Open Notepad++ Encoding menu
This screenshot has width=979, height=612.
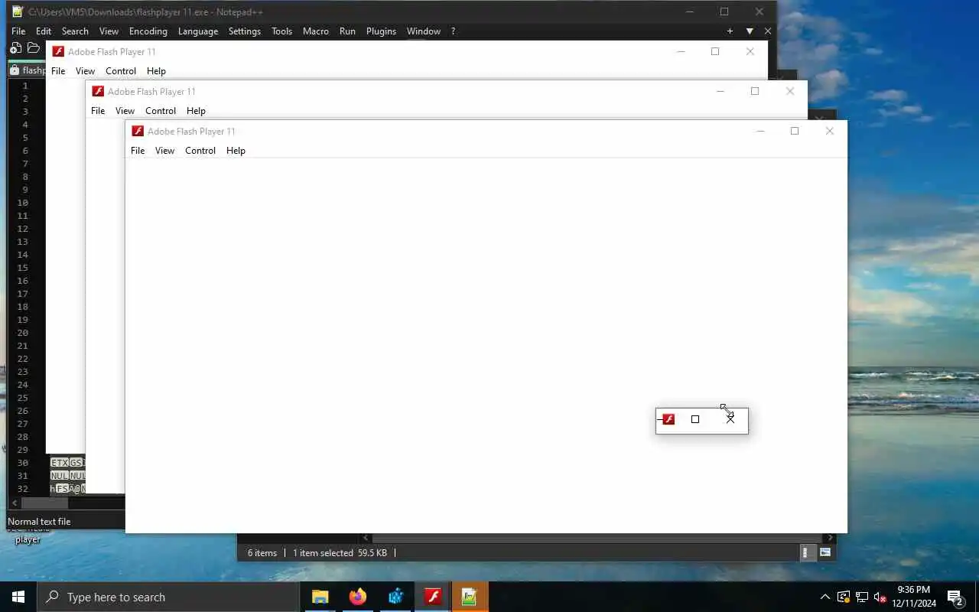(148, 31)
